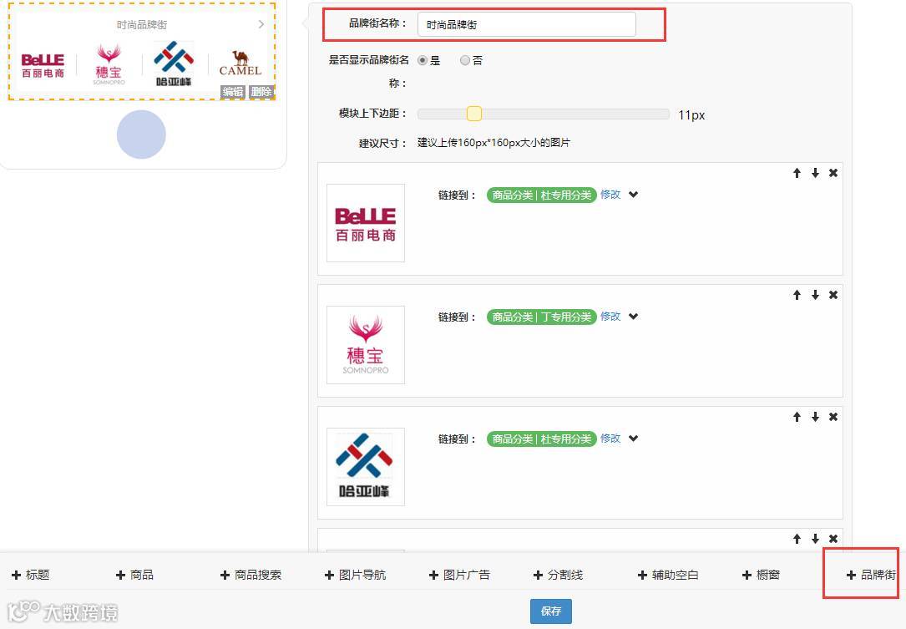Remove the fourth partially visible card
The image size is (906, 629).
pyautogui.click(x=833, y=539)
